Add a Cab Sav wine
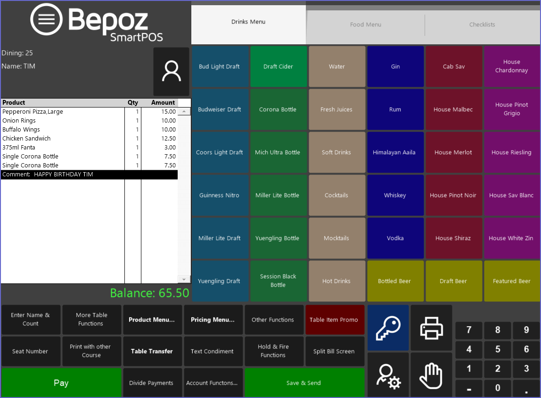Screen dimensions: 541x398 (x=454, y=66)
